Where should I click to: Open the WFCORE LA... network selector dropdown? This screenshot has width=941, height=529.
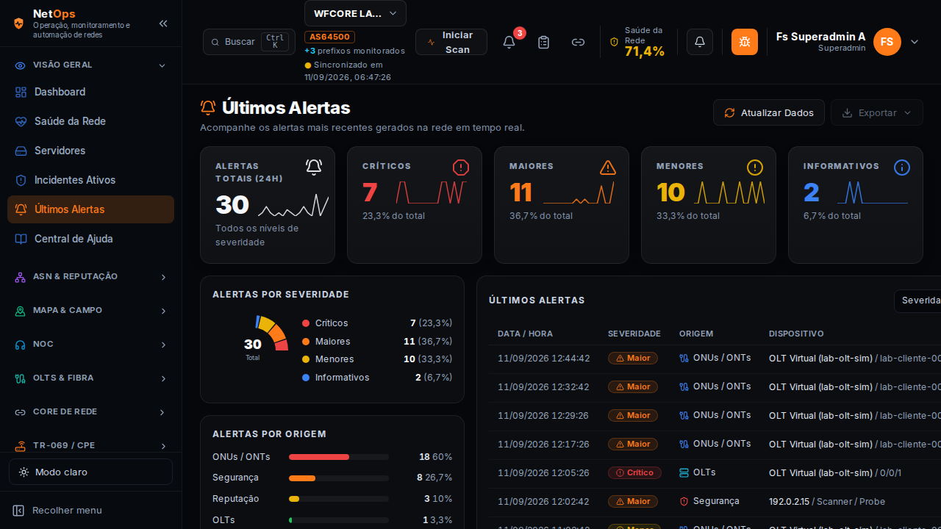[x=355, y=13]
